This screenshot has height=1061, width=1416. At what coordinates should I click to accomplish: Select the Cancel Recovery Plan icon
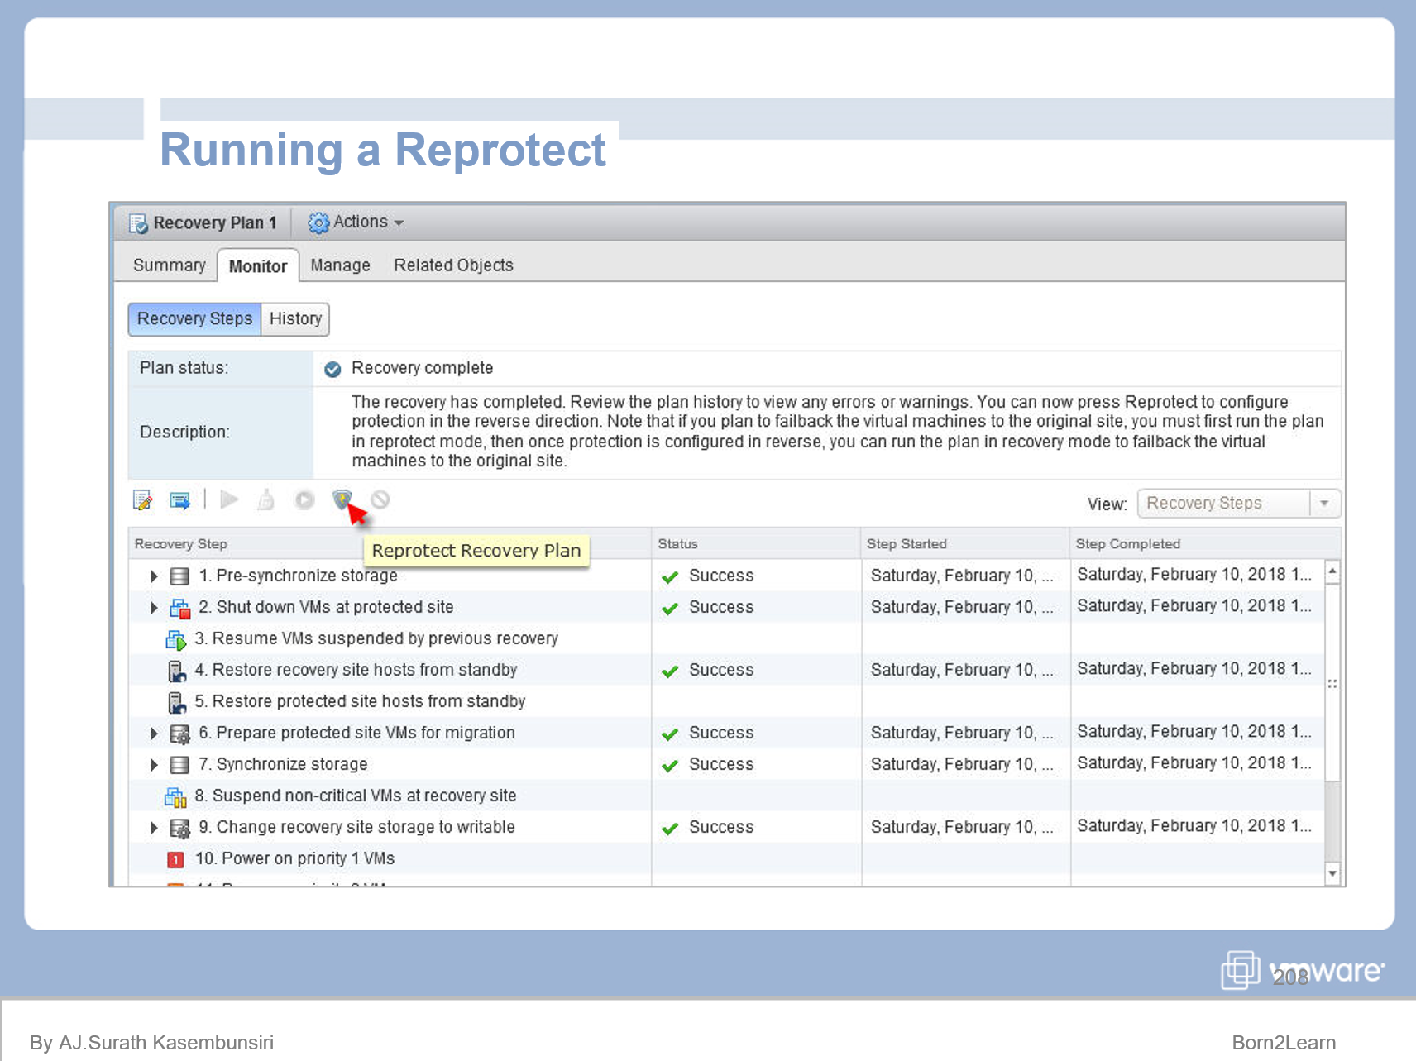380,500
